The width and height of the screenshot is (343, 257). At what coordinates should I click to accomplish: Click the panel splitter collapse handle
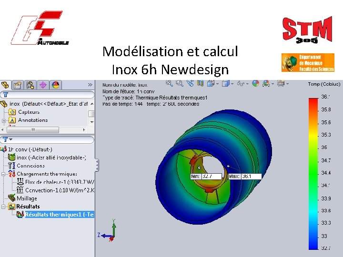click(x=97, y=165)
